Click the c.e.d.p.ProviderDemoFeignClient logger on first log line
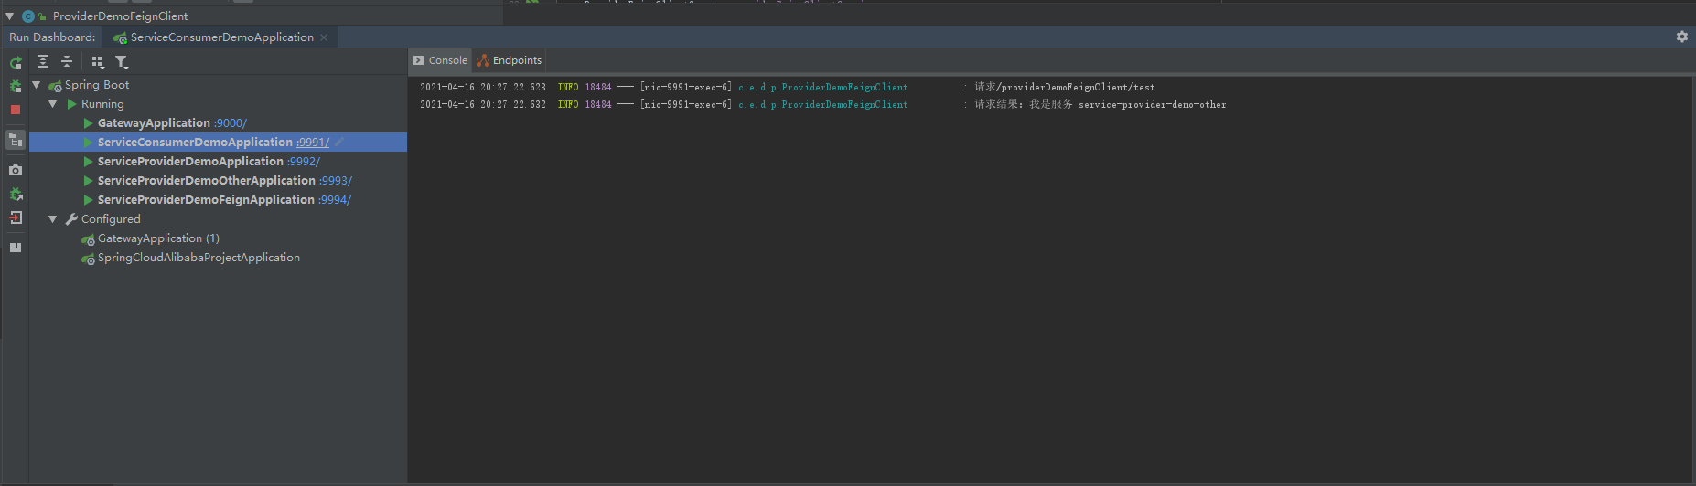 coord(823,88)
